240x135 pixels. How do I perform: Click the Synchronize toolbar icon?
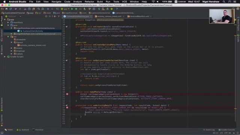tap(10, 9)
